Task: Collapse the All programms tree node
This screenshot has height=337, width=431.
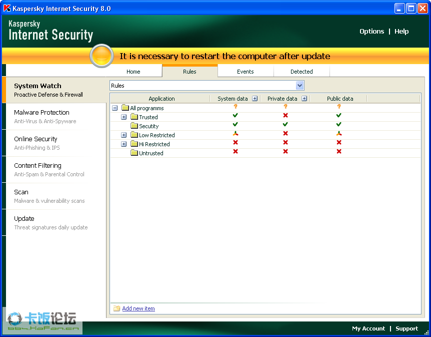Action: (115, 108)
